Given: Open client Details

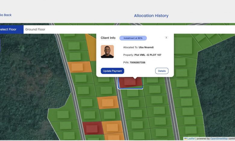Looking at the screenshot, I should click(x=162, y=71).
